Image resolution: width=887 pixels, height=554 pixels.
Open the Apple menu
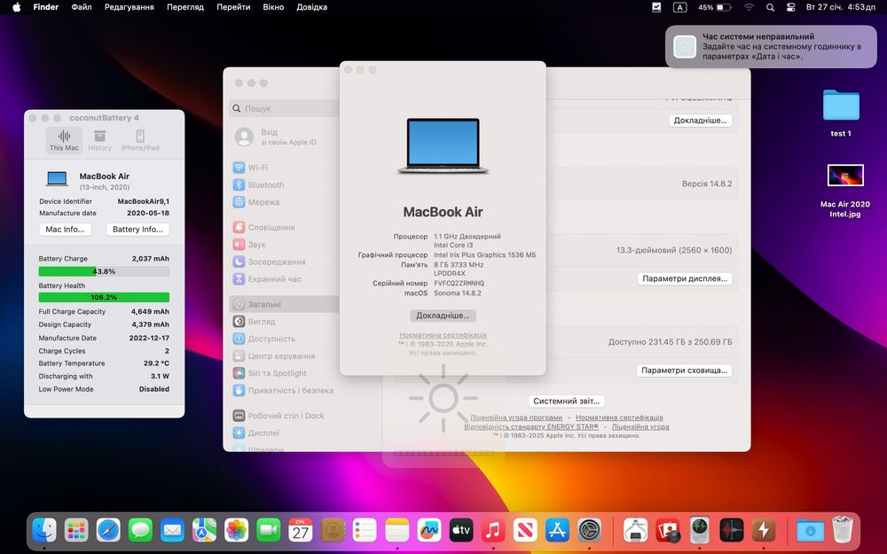(16, 7)
